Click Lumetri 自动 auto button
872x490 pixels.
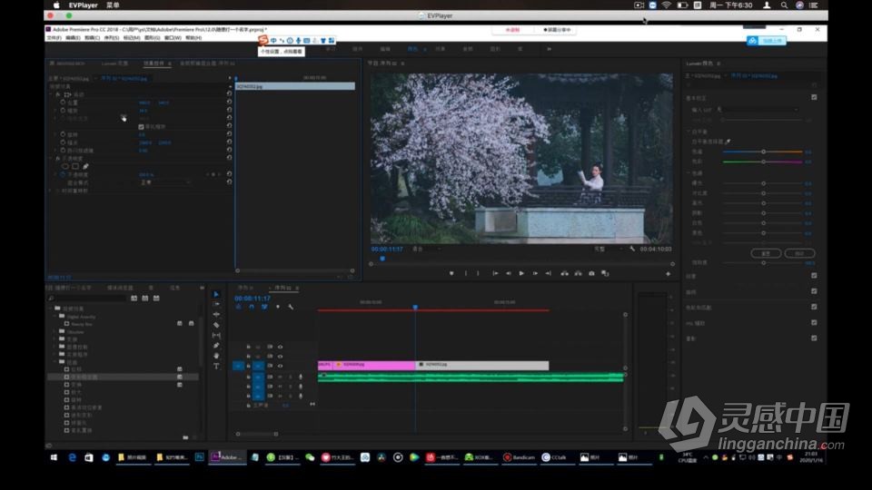(x=799, y=253)
